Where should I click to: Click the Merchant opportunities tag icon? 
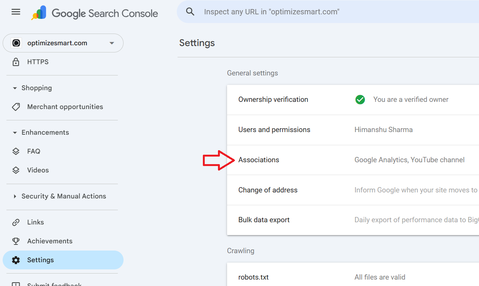(x=16, y=107)
